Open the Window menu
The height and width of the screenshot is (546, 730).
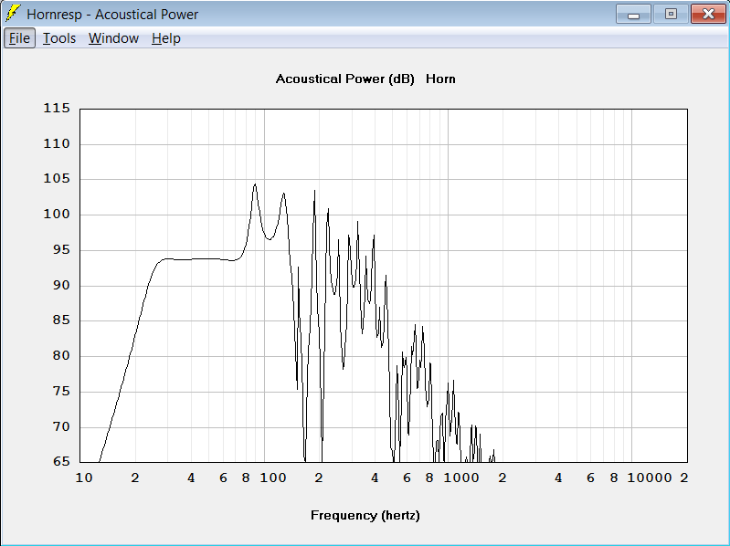113,38
